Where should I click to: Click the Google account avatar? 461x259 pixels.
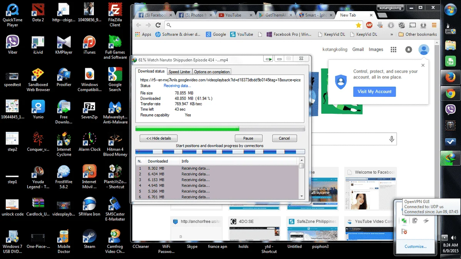click(x=424, y=50)
